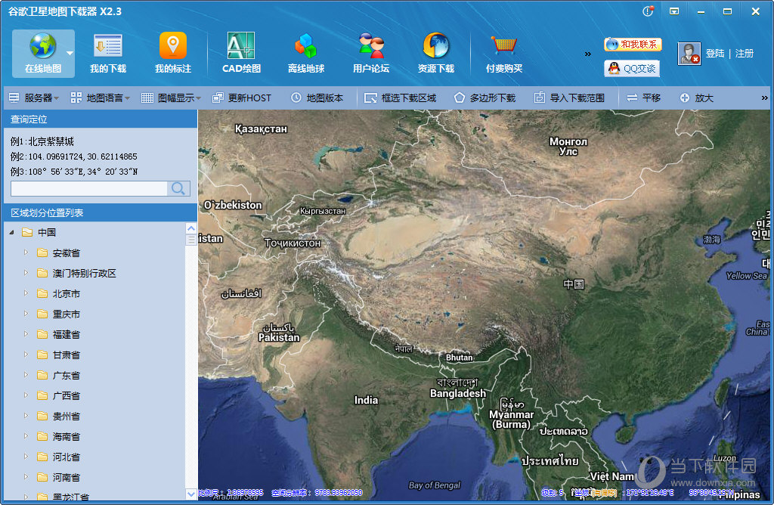Select 海南省 in region list
Image resolution: width=774 pixels, height=505 pixels.
[67, 436]
